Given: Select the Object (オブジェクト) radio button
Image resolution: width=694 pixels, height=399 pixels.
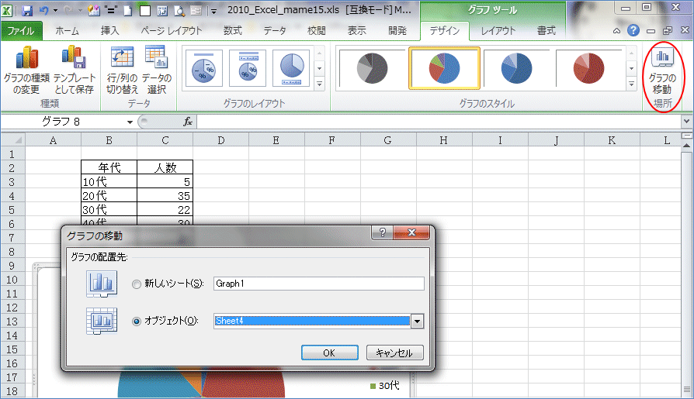Looking at the screenshot, I should point(137,321).
